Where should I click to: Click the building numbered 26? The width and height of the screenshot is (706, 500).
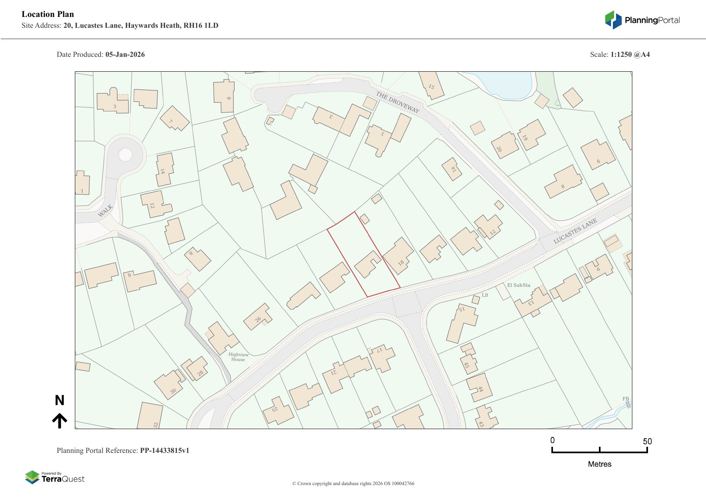258,317
